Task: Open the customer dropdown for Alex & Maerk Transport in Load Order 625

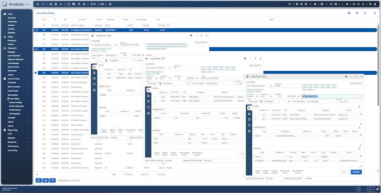Action: 270,86
